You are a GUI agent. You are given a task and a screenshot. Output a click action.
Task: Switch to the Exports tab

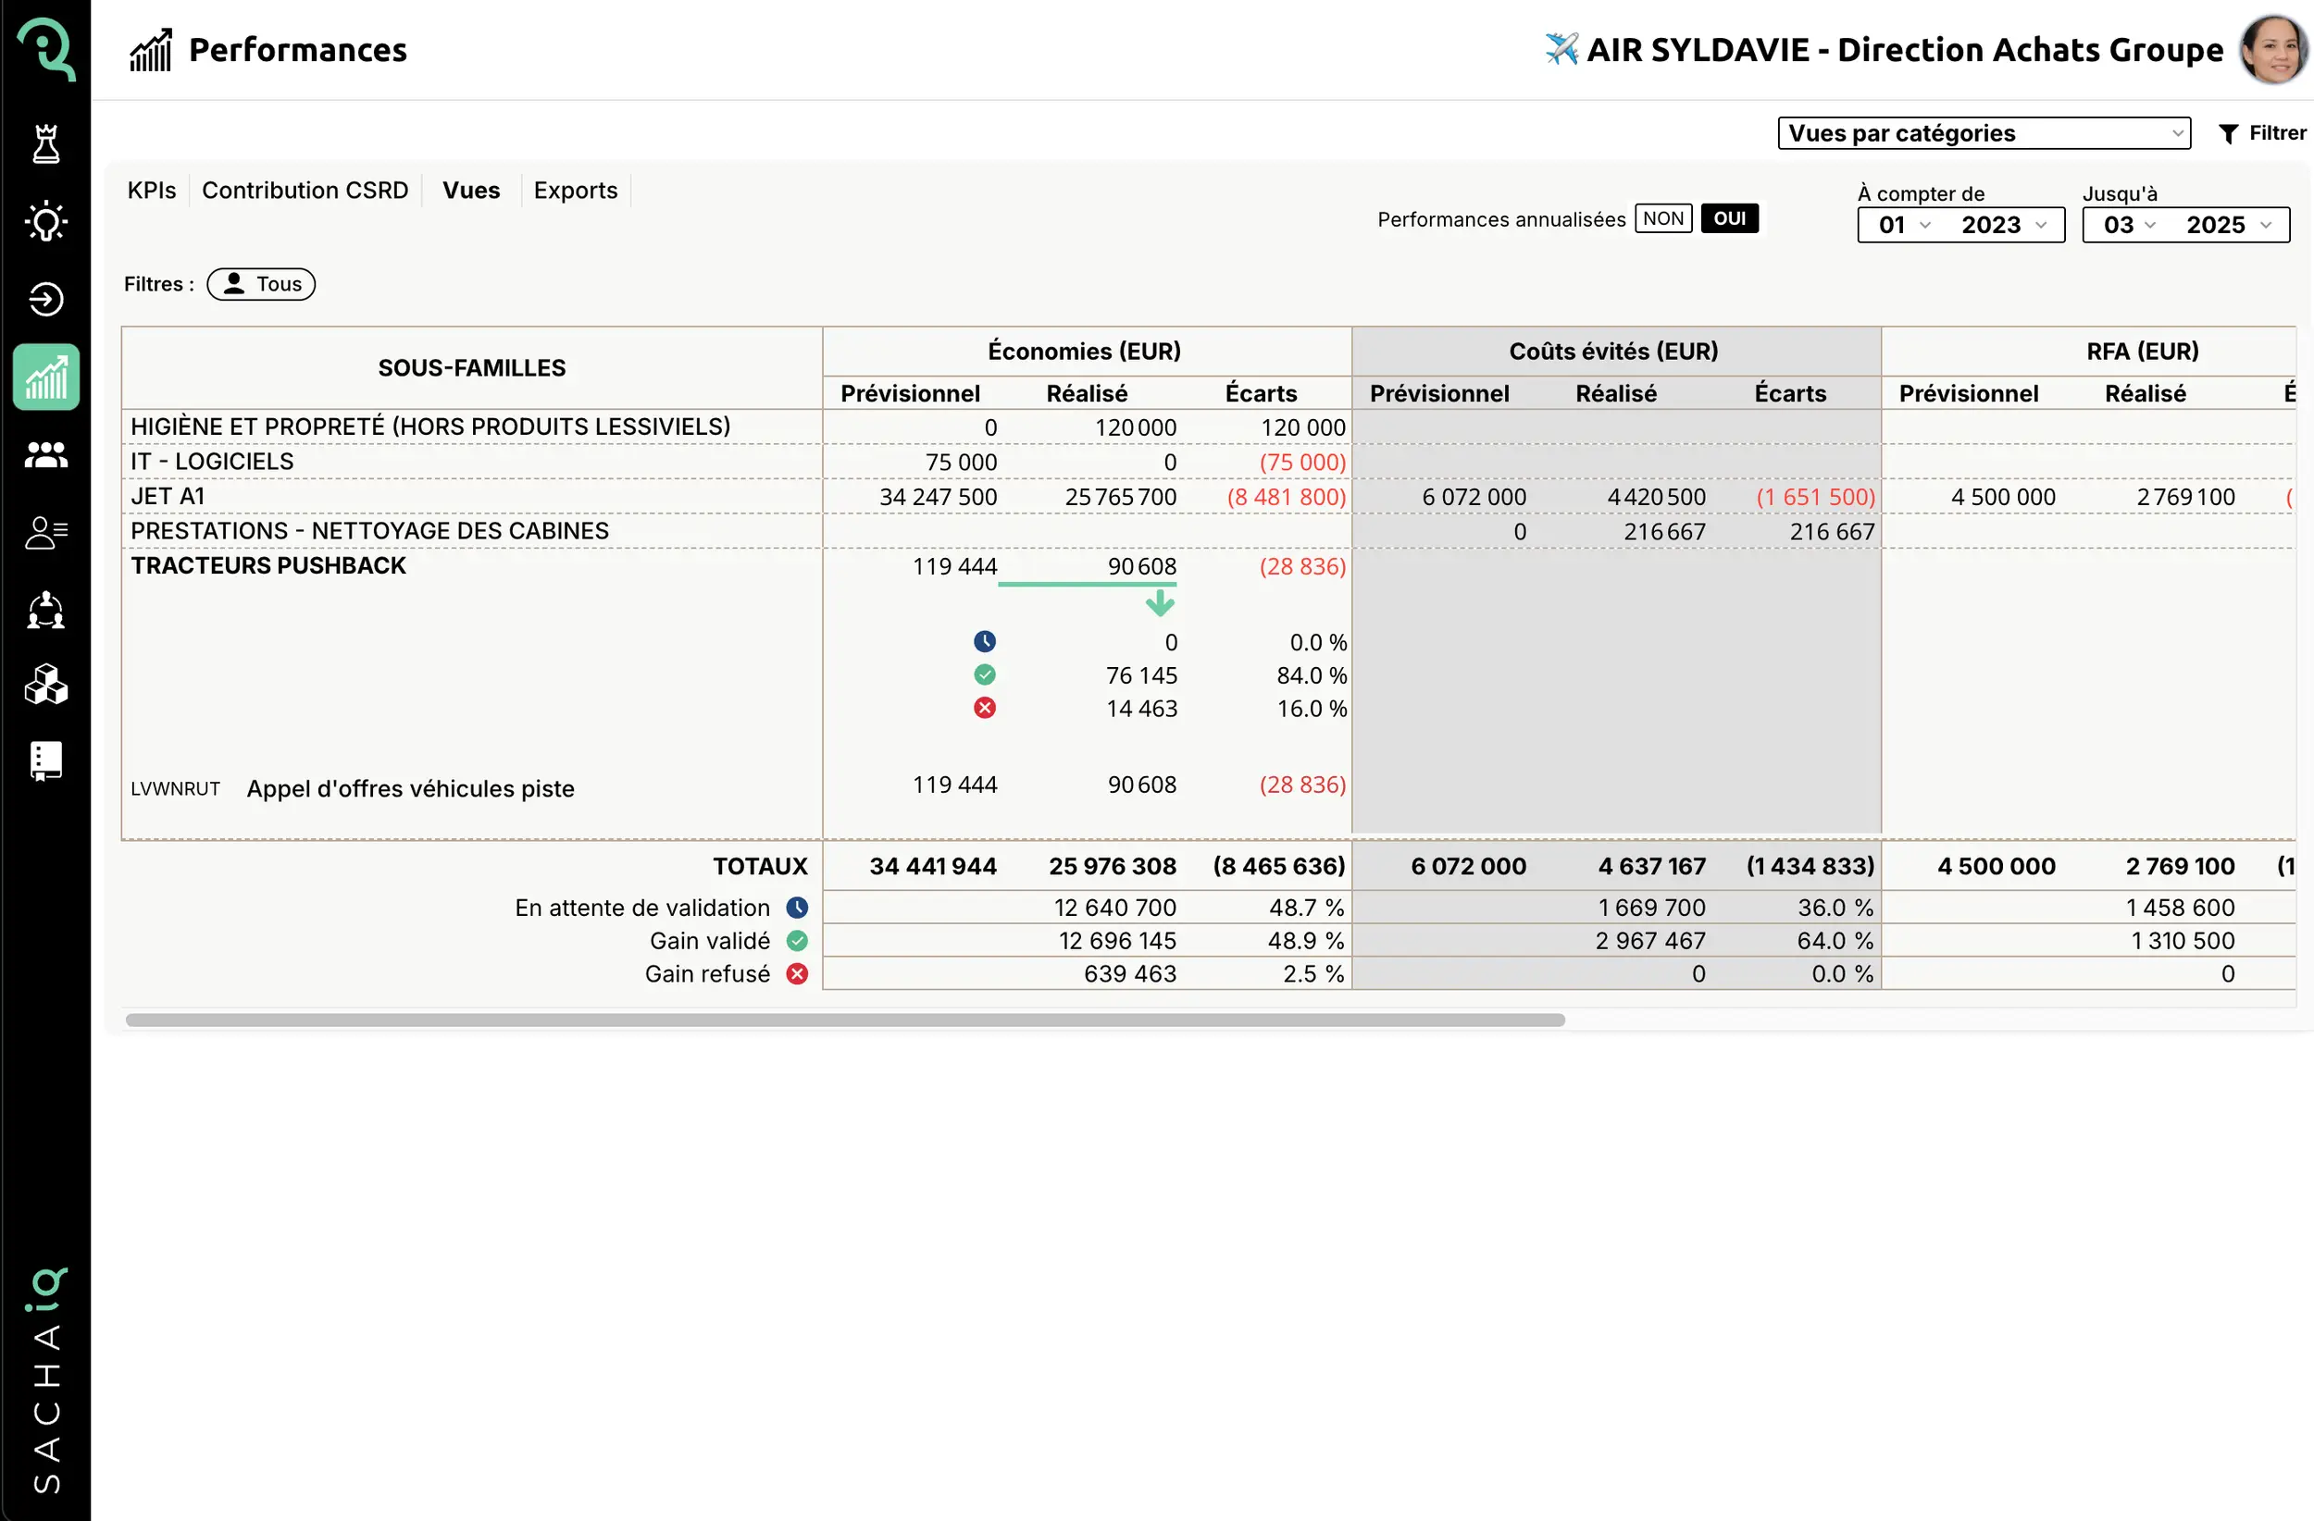click(x=575, y=191)
